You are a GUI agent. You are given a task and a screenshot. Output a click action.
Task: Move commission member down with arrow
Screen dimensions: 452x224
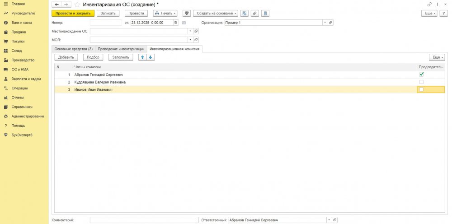[151, 57]
